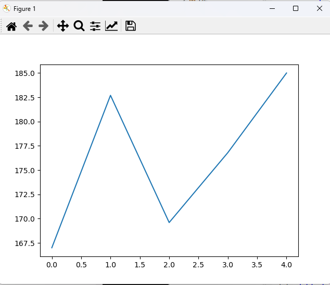Click the x-axis label 3.5
This screenshot has width=330, height=285.
click(x=257, y=265)
